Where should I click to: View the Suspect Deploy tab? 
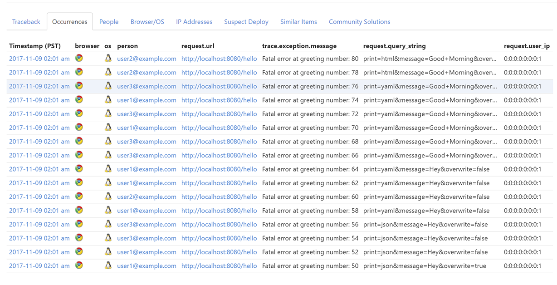pyautogui.click(x=246, y=21)
